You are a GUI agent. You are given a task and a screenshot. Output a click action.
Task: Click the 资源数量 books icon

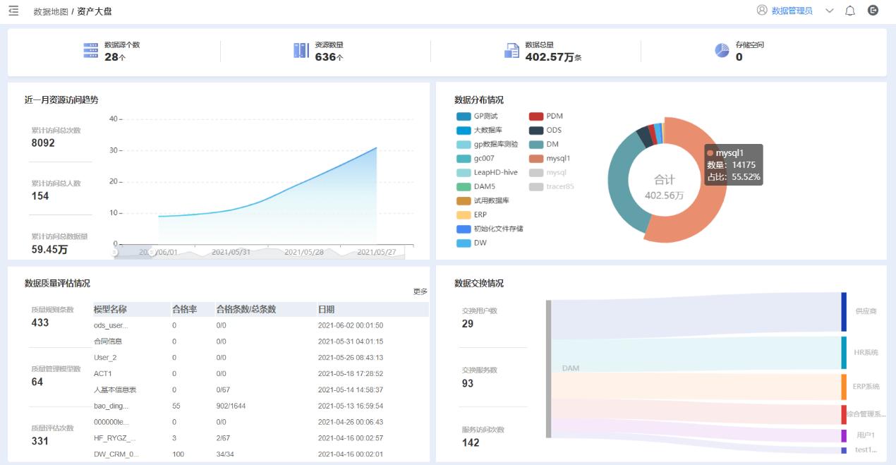[x=301, y=51]
